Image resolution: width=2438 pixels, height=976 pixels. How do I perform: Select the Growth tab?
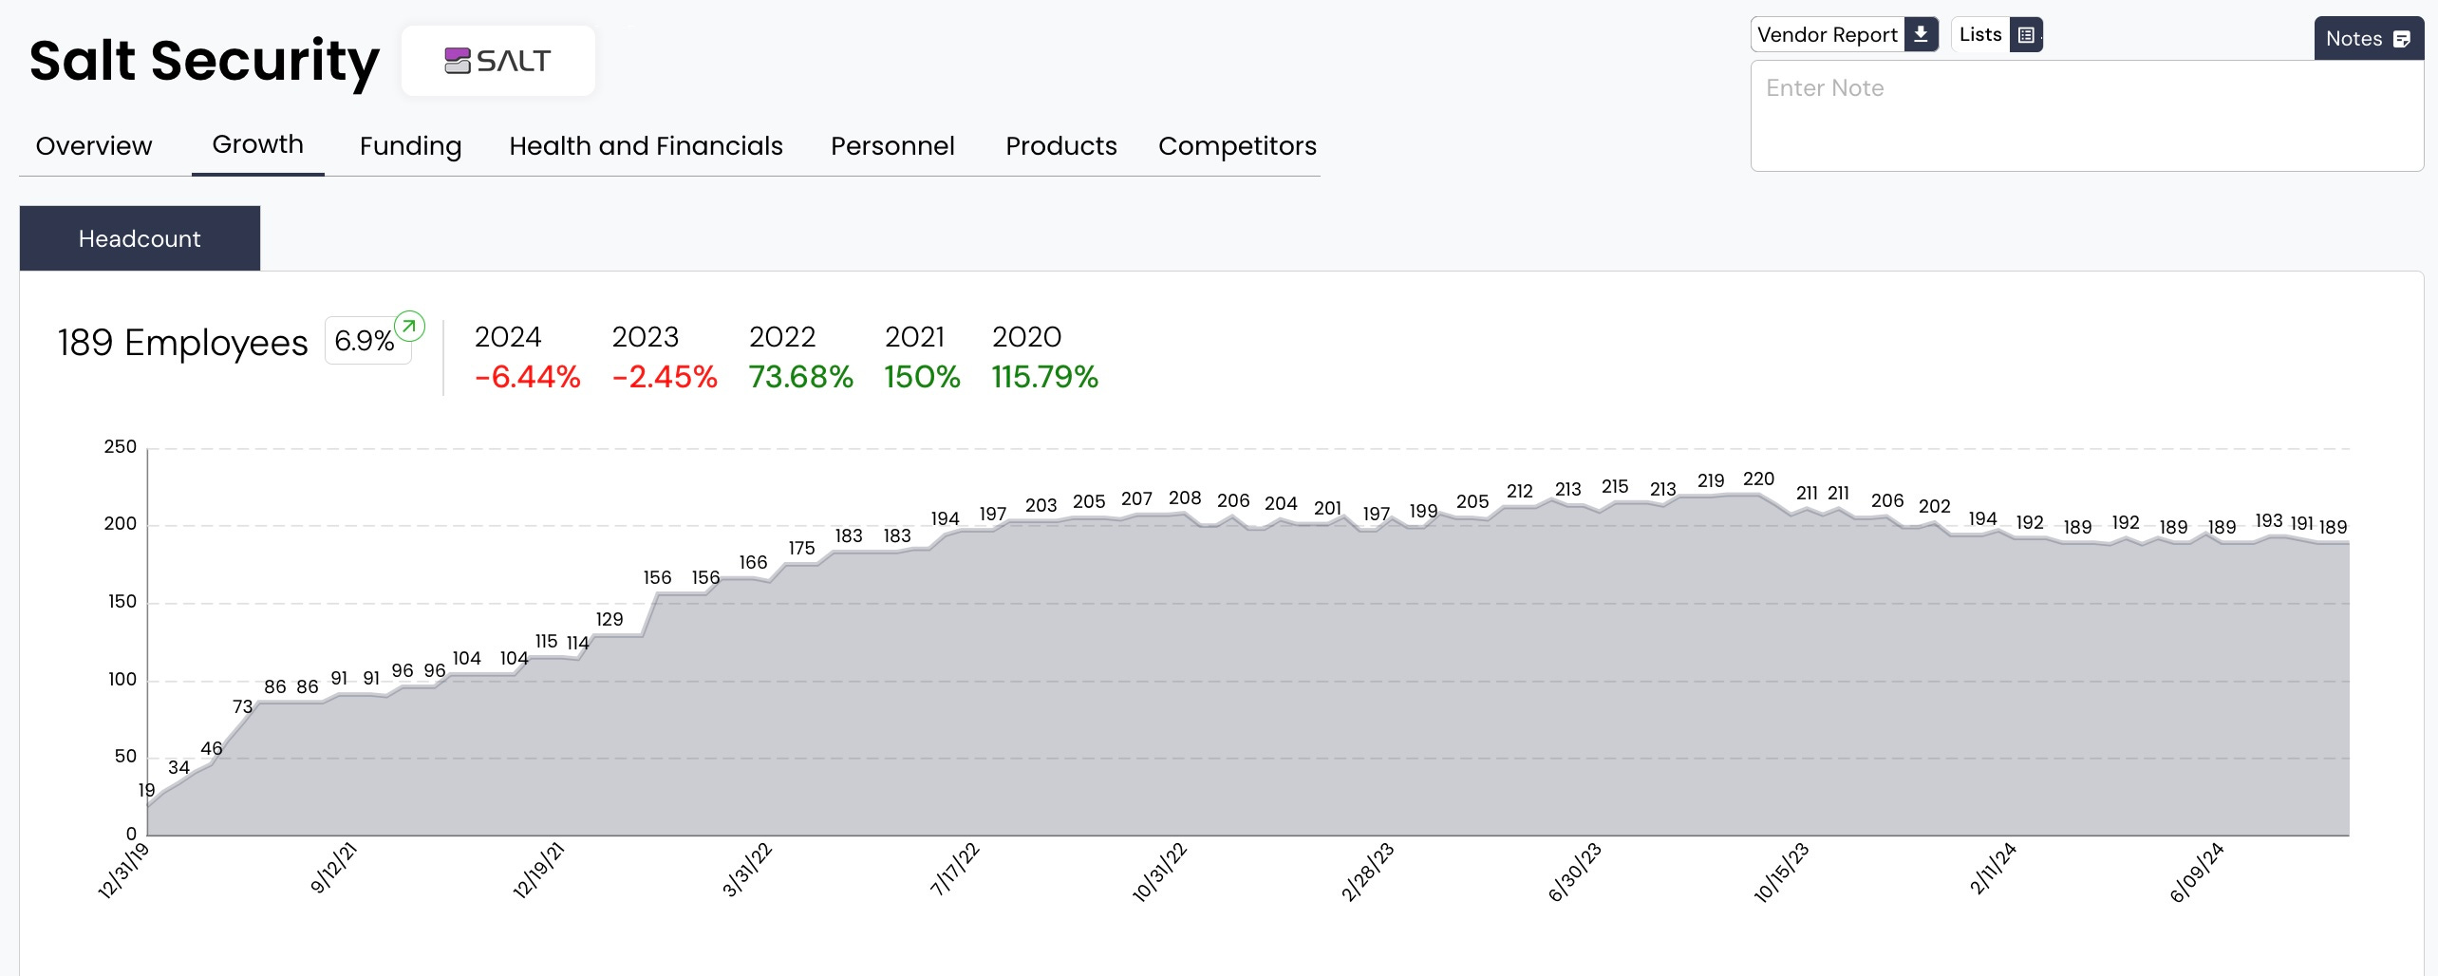coord(257,144)
